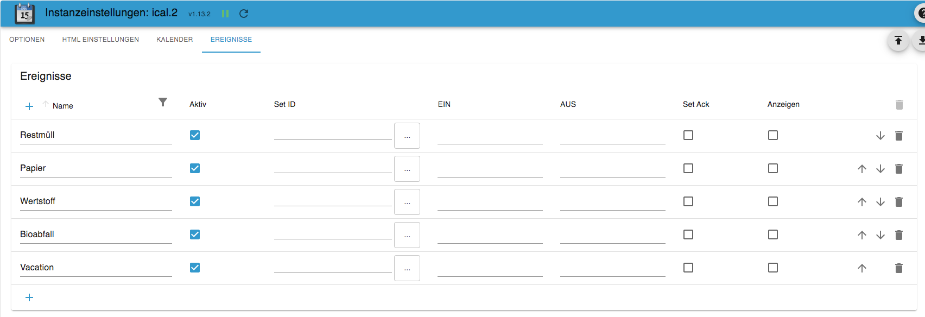Viewport: 925px width, 317px height.
Task: Click the filter icon beside Name
Action: coord(163,102)
